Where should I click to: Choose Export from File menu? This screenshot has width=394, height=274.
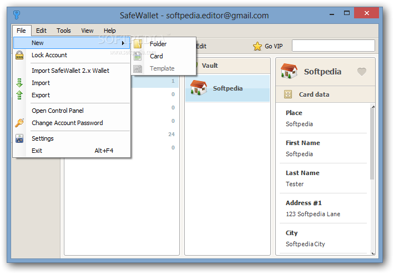(x=72, y=95)
